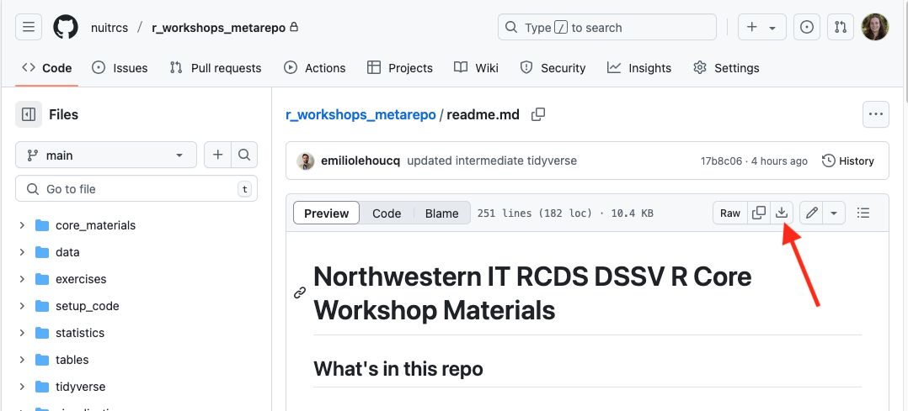Open the create new dropdown caret
The image size is (908, 411).
pos(772,28)
